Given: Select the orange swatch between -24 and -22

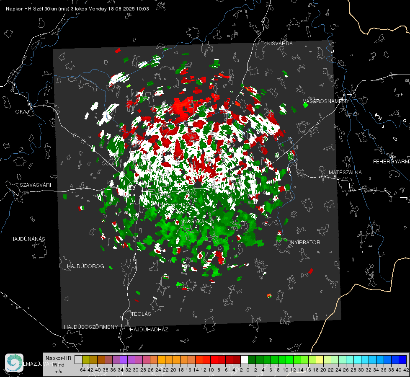Looking at the screenshot, I should coord(161,360).
